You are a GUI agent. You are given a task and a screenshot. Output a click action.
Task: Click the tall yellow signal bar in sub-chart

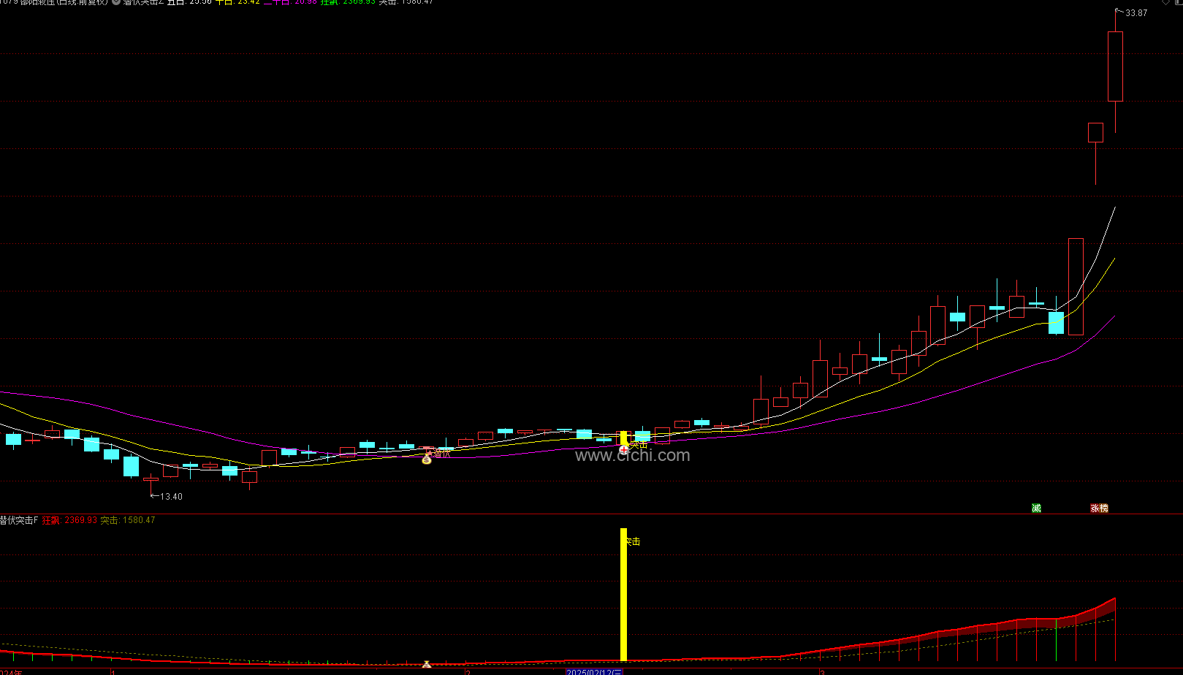pos(623,595)
